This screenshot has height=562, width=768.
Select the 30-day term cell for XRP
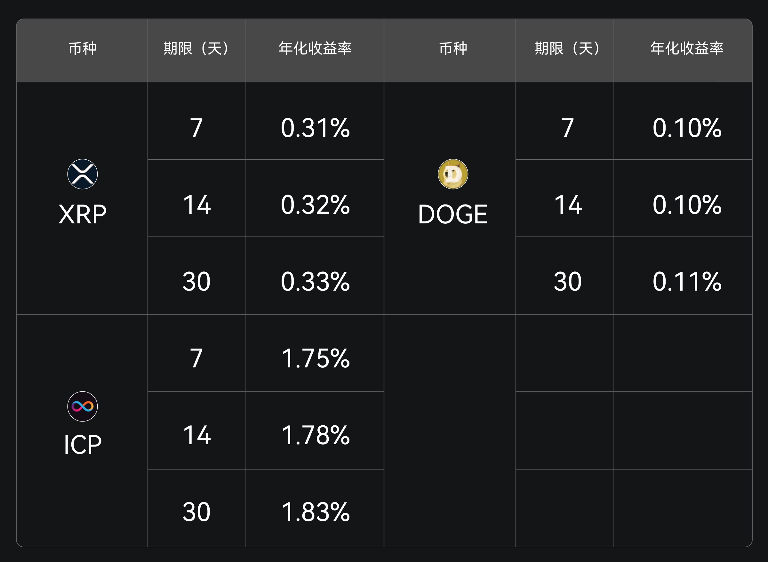196,282
